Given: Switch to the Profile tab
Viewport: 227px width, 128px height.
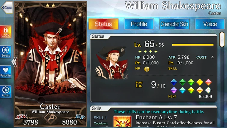Looking at the screenshot, I should (139, 24).
